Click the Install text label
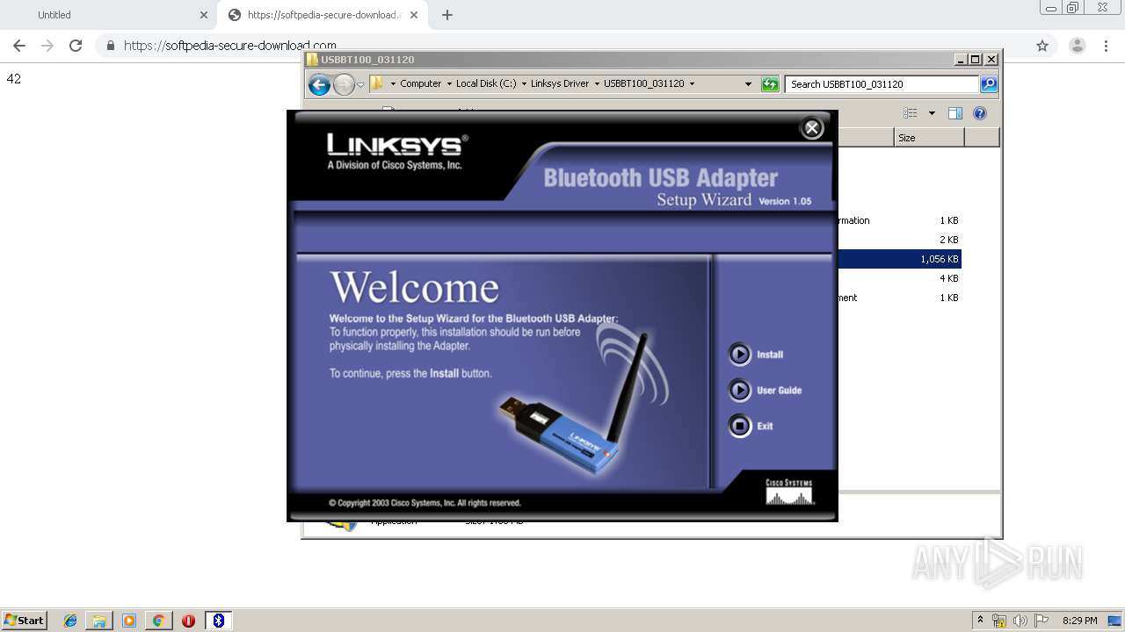Viewport: 1125px width, 632px height. click(x=770, y=355)
